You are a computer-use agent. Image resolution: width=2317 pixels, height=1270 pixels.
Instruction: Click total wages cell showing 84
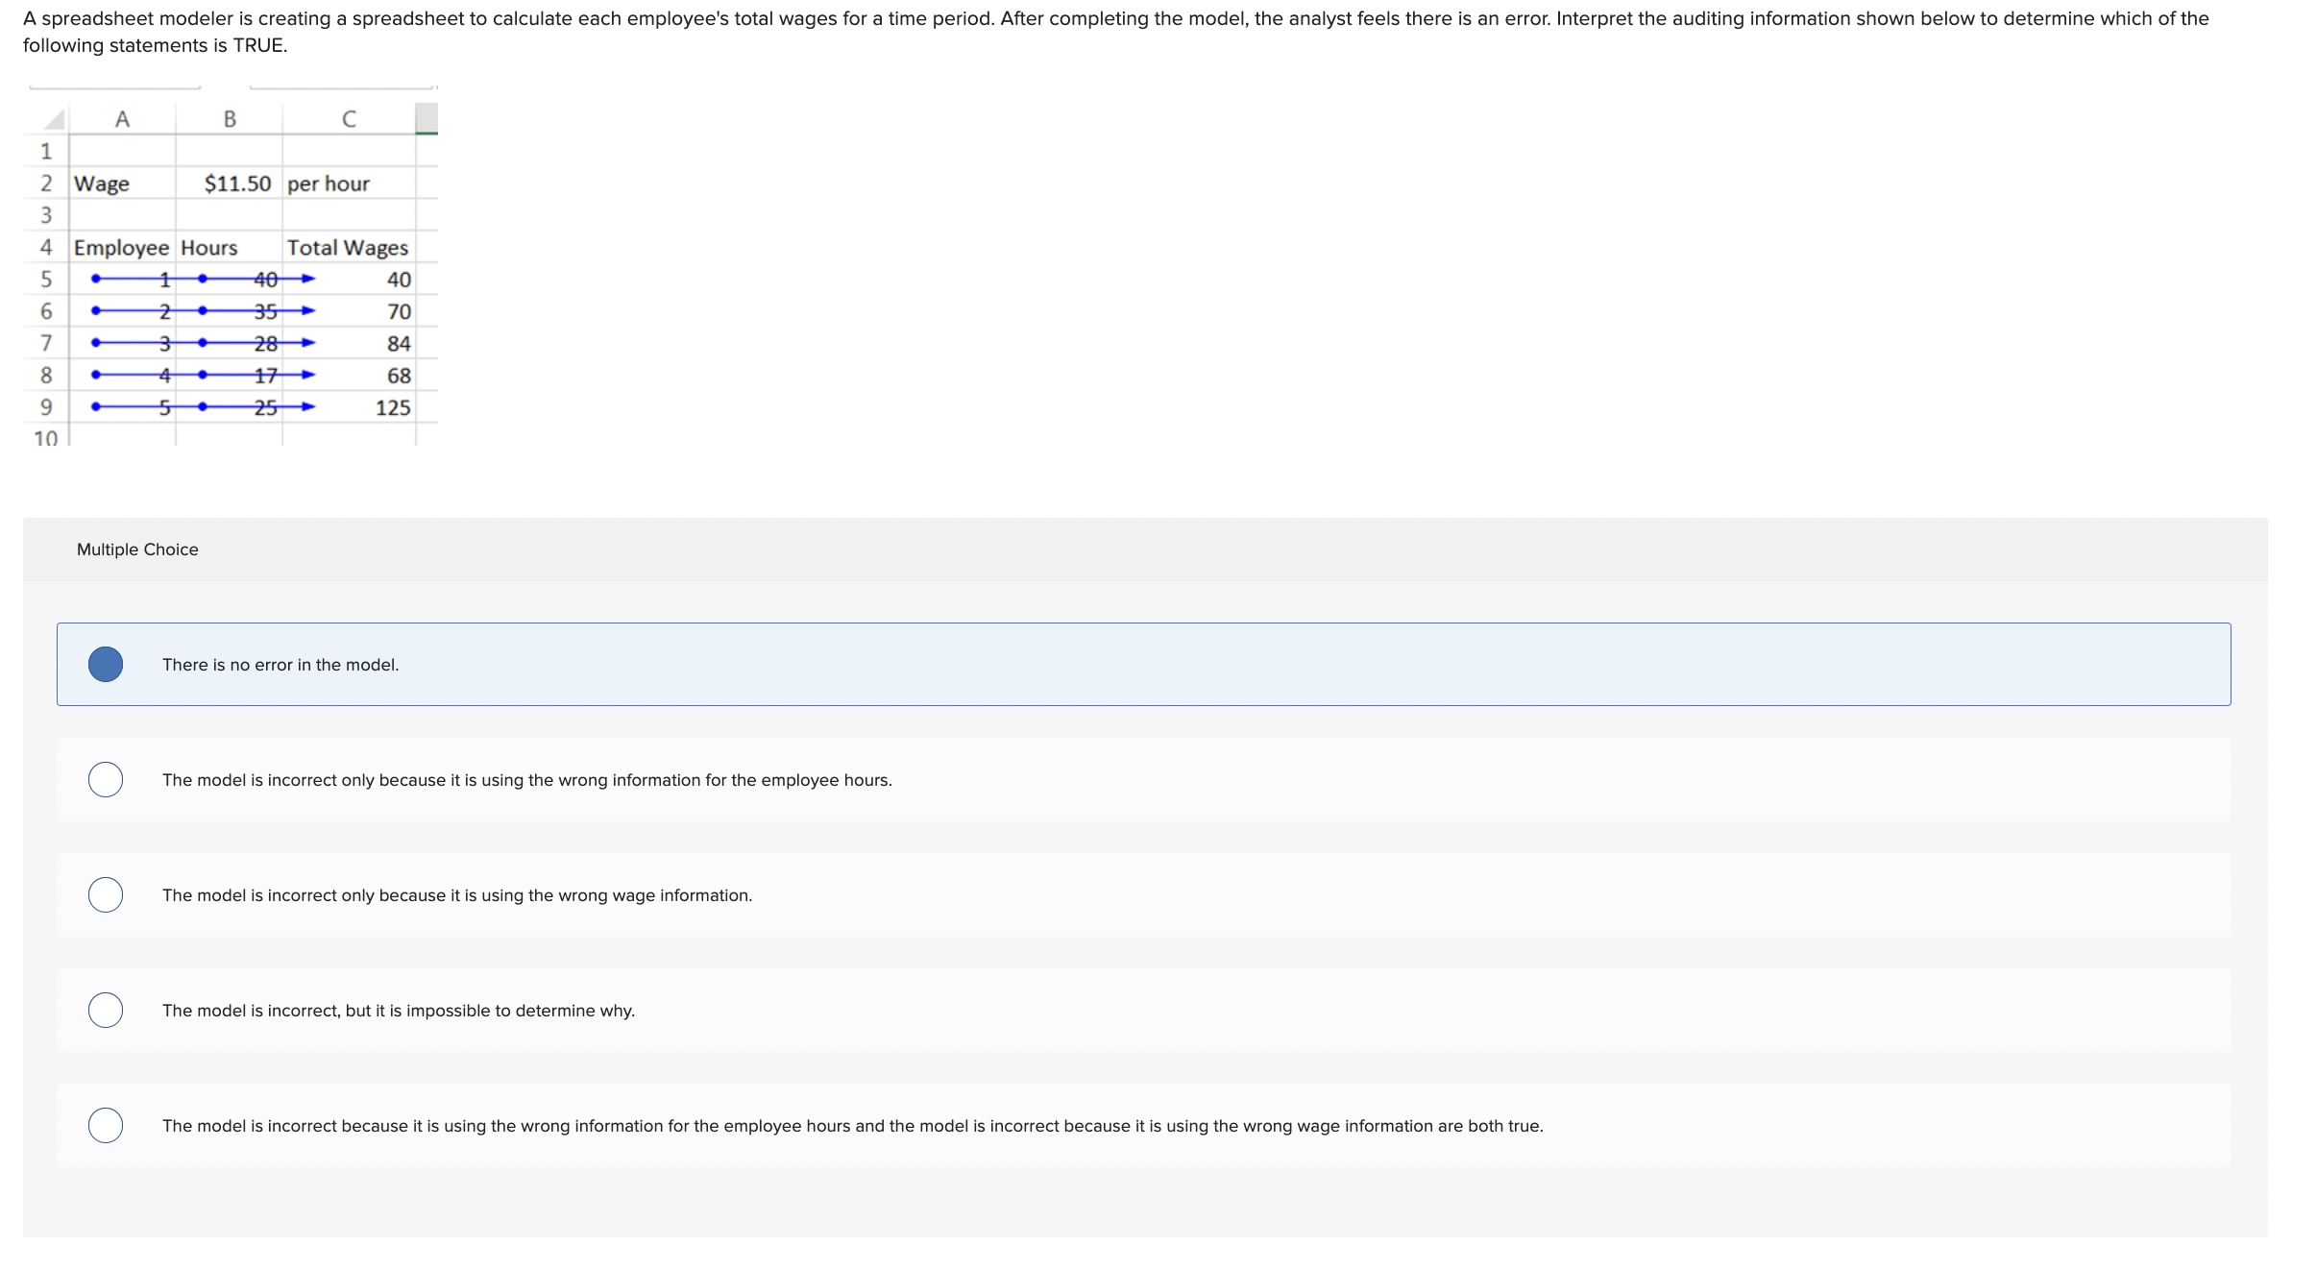point(398,344)
